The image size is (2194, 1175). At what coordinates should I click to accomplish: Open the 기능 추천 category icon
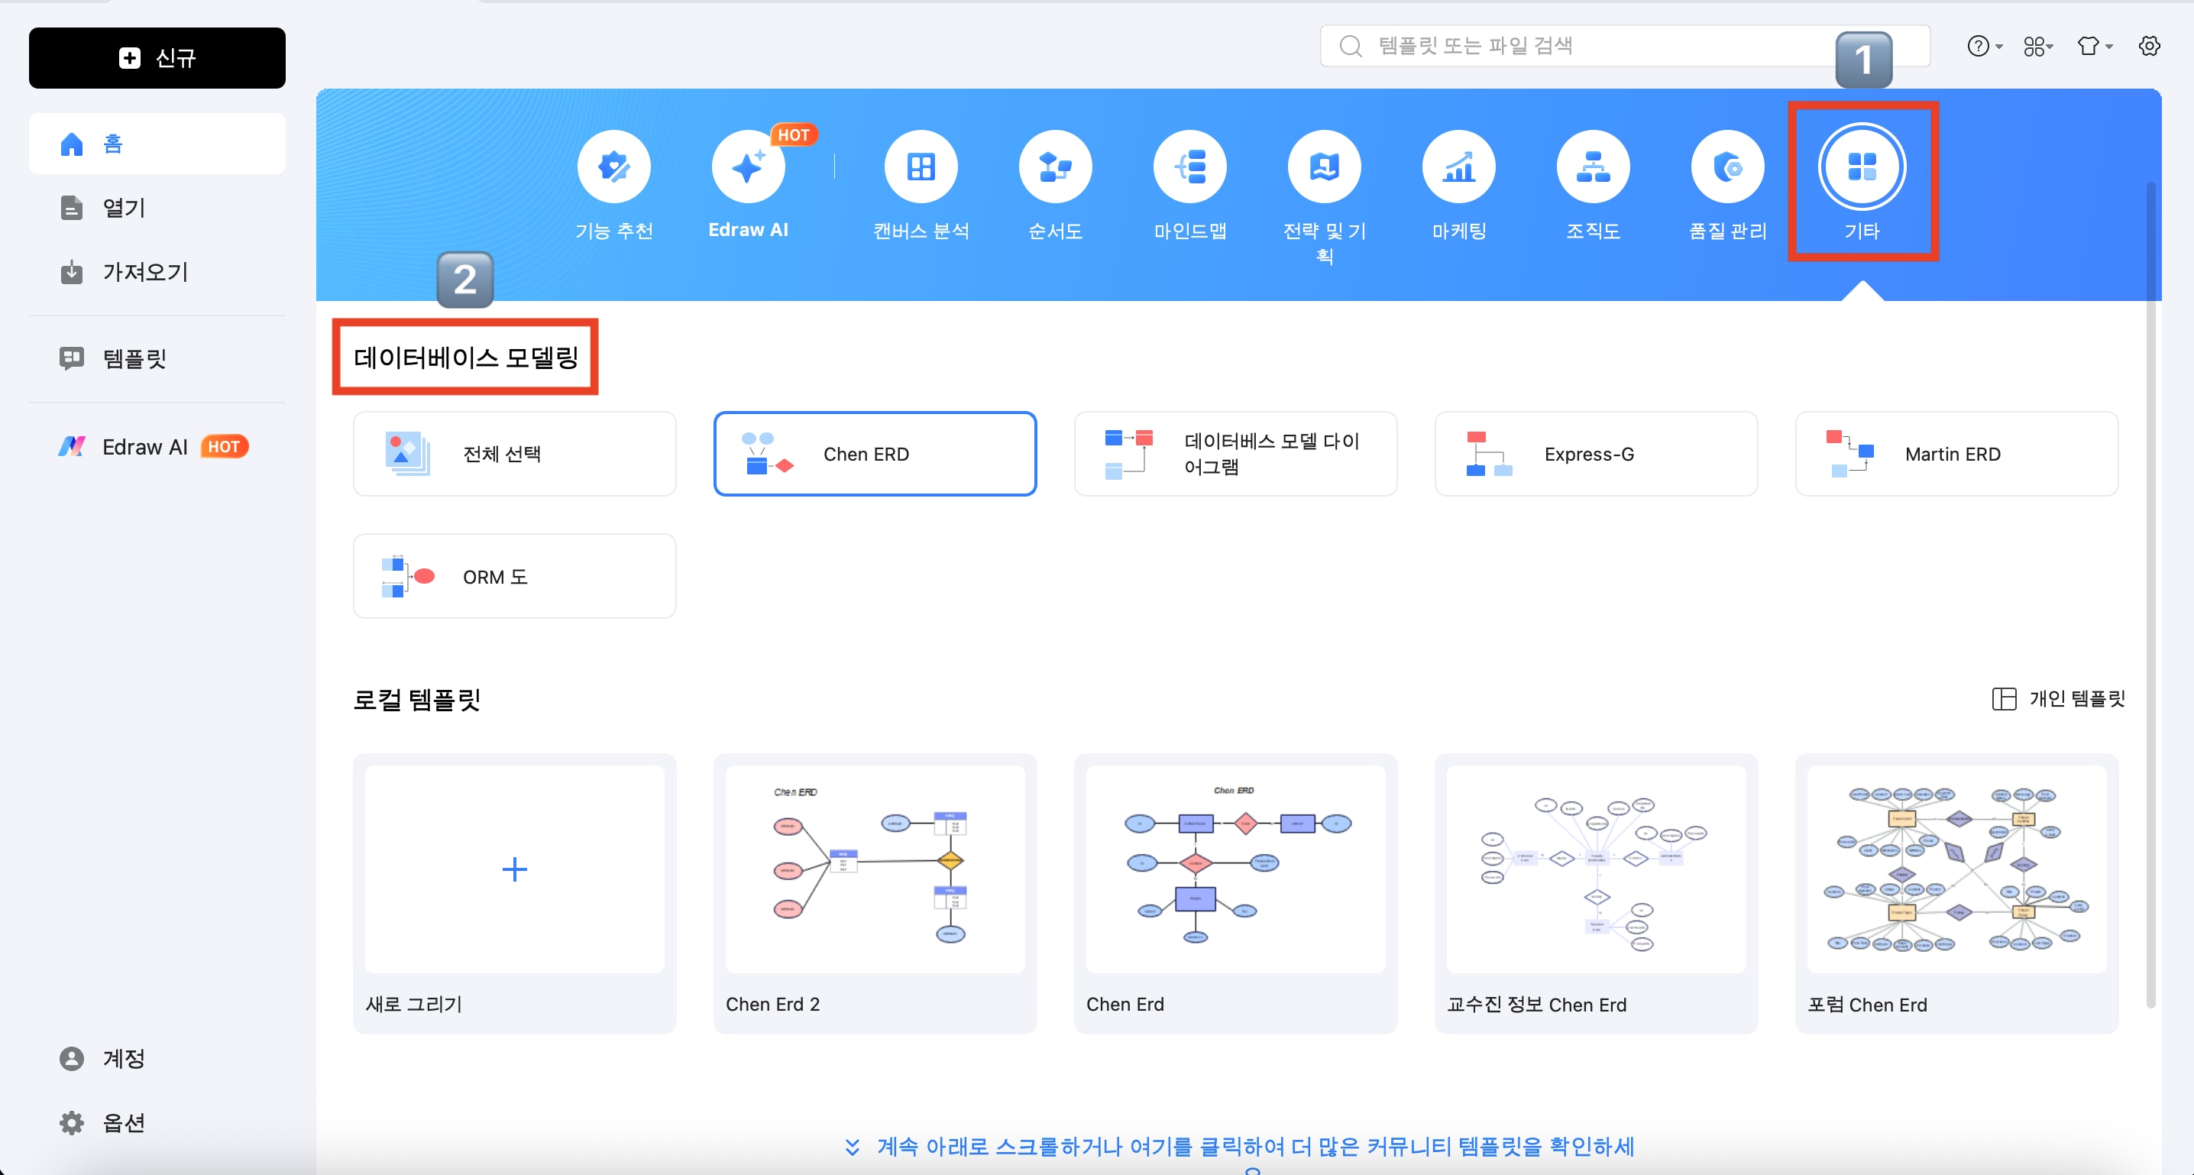613,167
